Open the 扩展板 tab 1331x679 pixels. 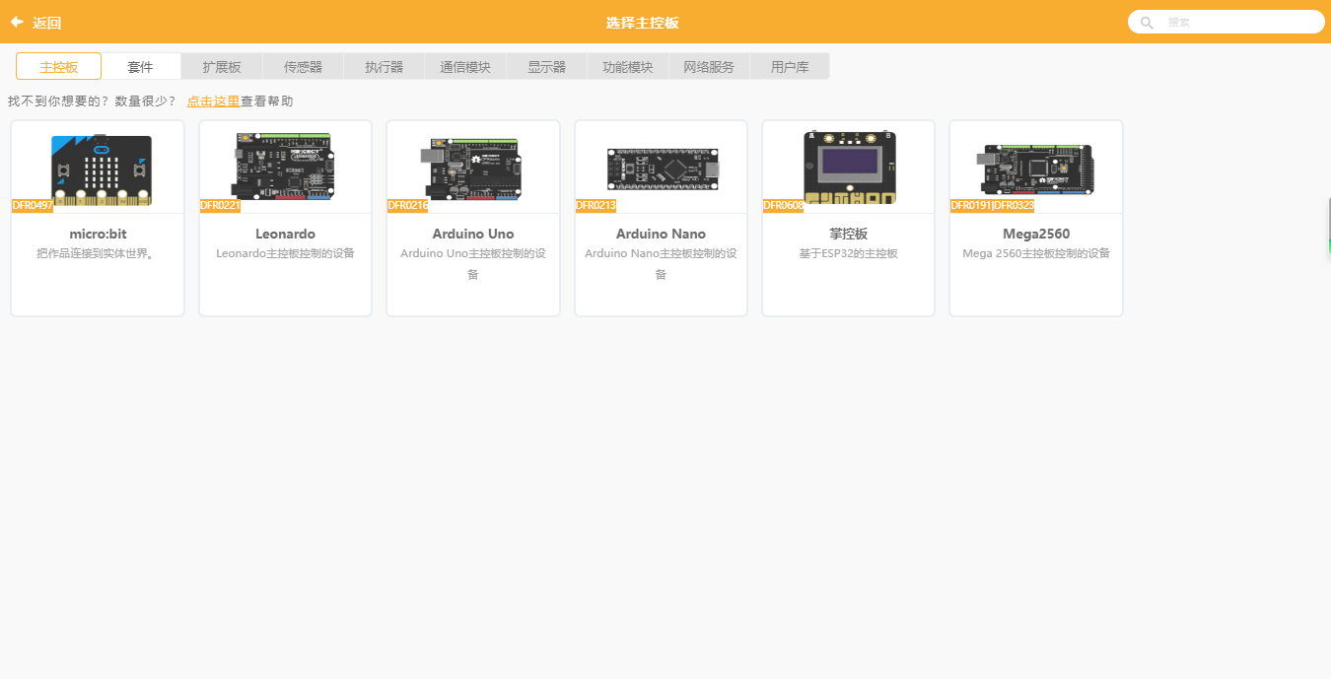click(222, 67)
